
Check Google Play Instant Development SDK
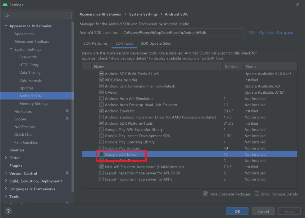[x=101, y=136]
